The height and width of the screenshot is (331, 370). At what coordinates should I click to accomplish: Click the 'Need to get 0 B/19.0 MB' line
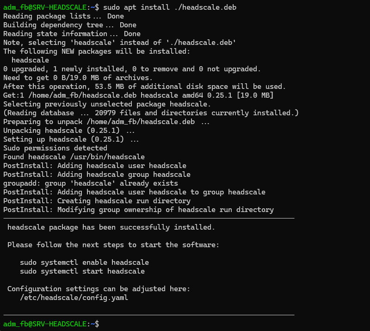click(x=78, y=78)
